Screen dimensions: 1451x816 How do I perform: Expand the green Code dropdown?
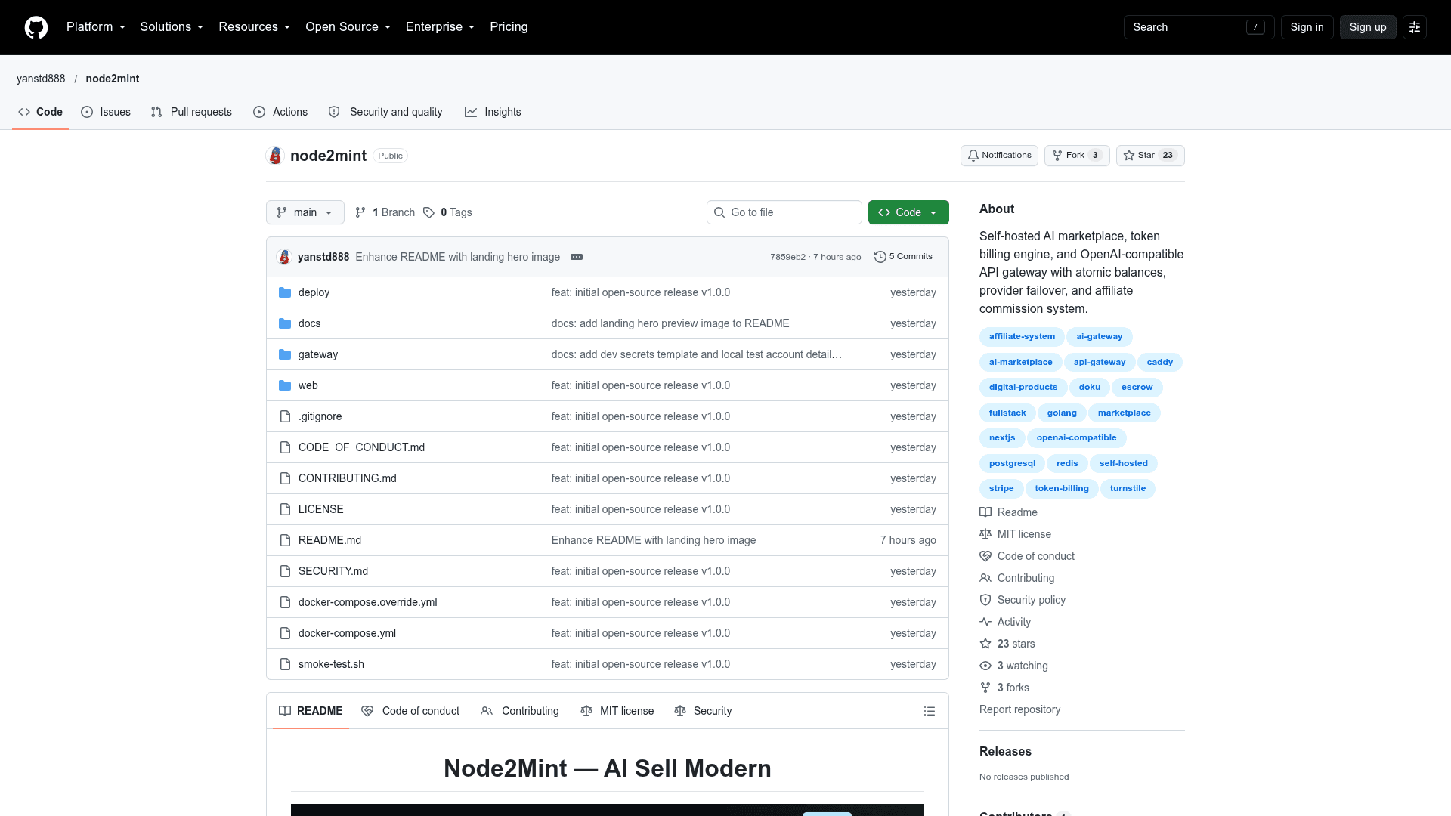[x=908, y=212]
